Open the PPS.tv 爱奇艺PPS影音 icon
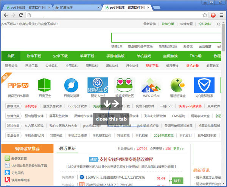 (x=18, y=85)
